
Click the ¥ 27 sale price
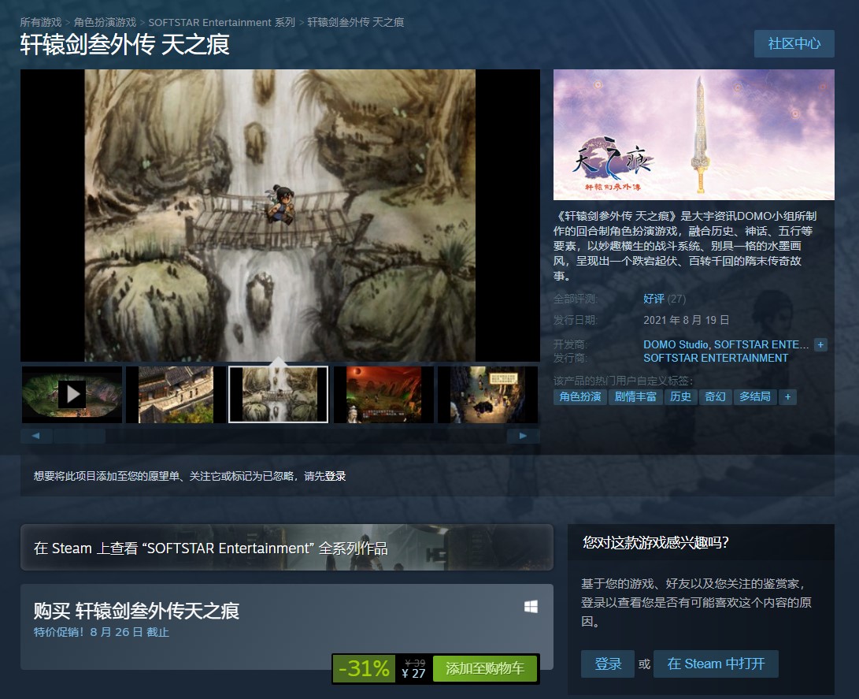pos(413,673)
